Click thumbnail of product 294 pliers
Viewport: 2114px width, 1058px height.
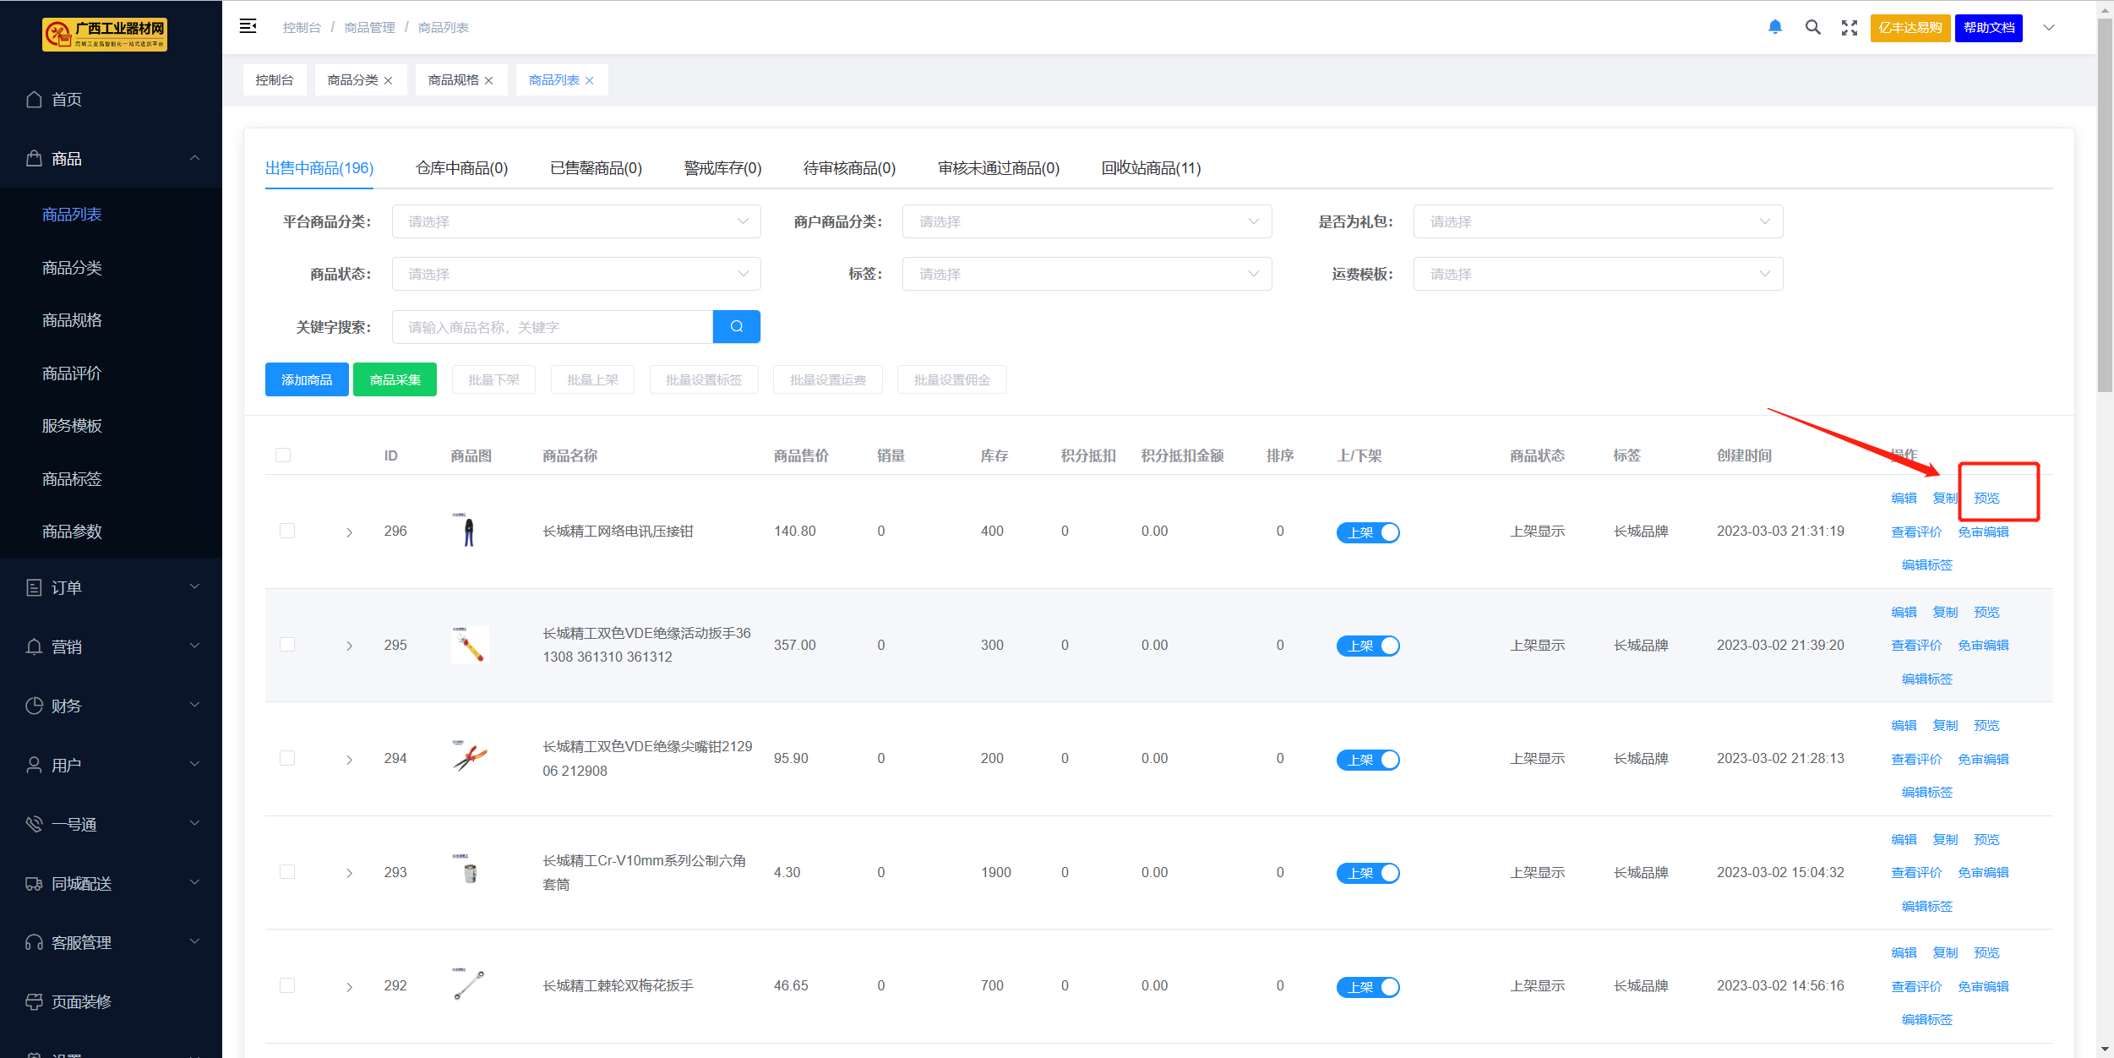coord(469,758)
